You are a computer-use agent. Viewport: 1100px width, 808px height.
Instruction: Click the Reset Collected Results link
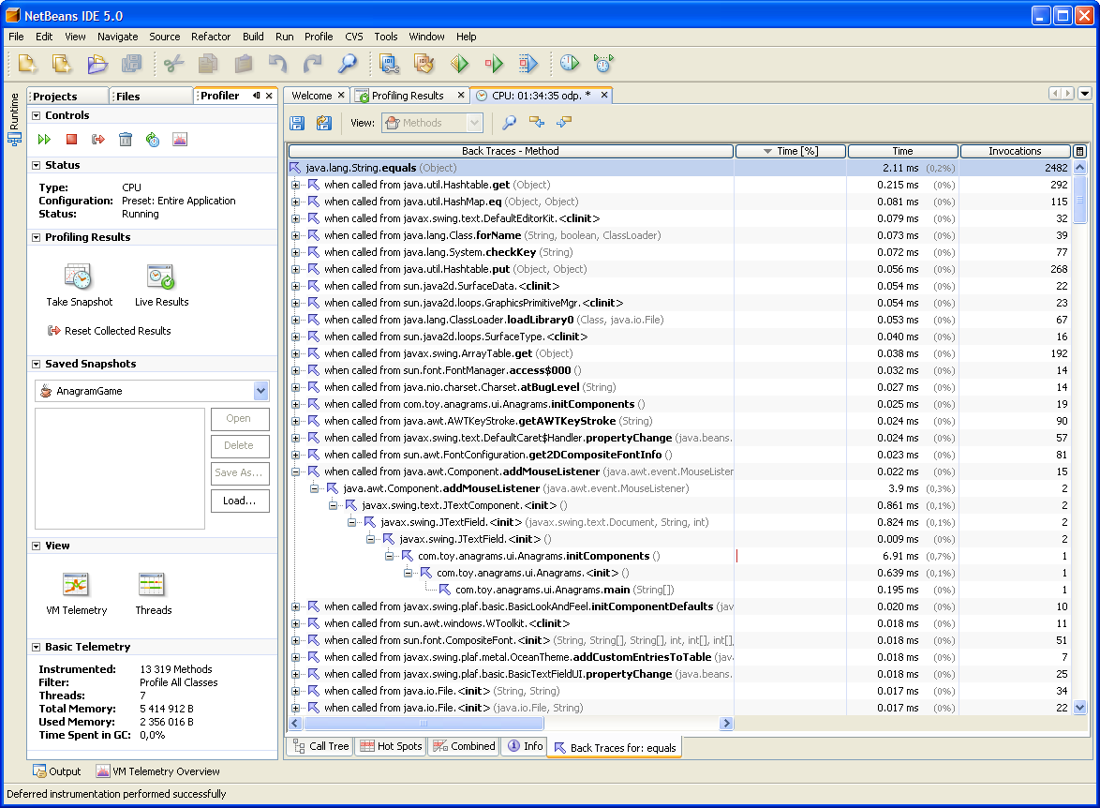[x=110, y=331]
